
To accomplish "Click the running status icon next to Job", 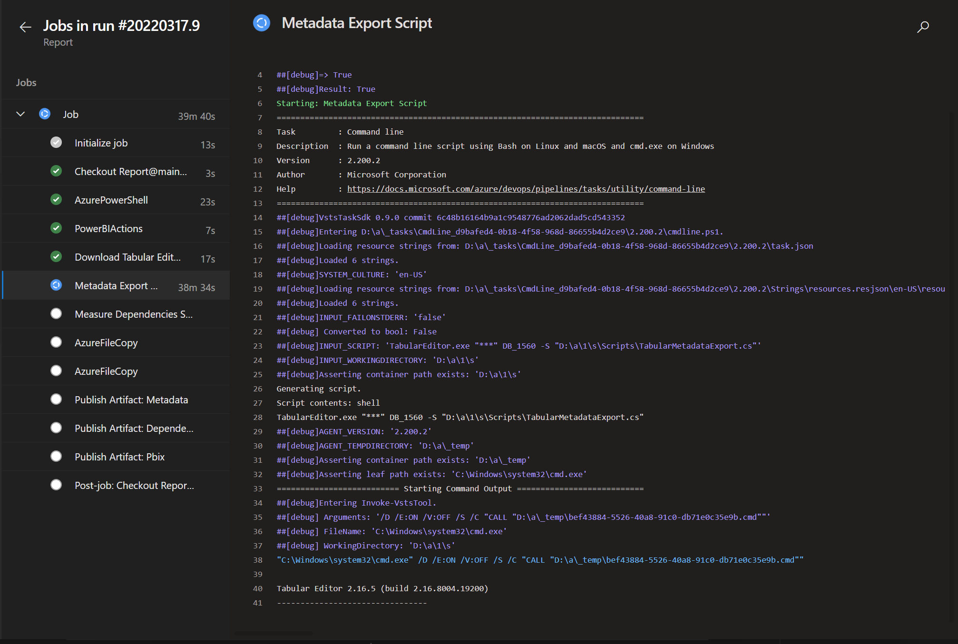I will [x=45, y=114].
